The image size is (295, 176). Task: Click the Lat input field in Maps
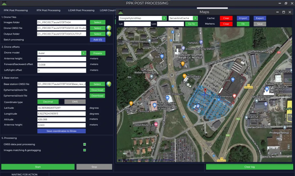coord(137,24)
